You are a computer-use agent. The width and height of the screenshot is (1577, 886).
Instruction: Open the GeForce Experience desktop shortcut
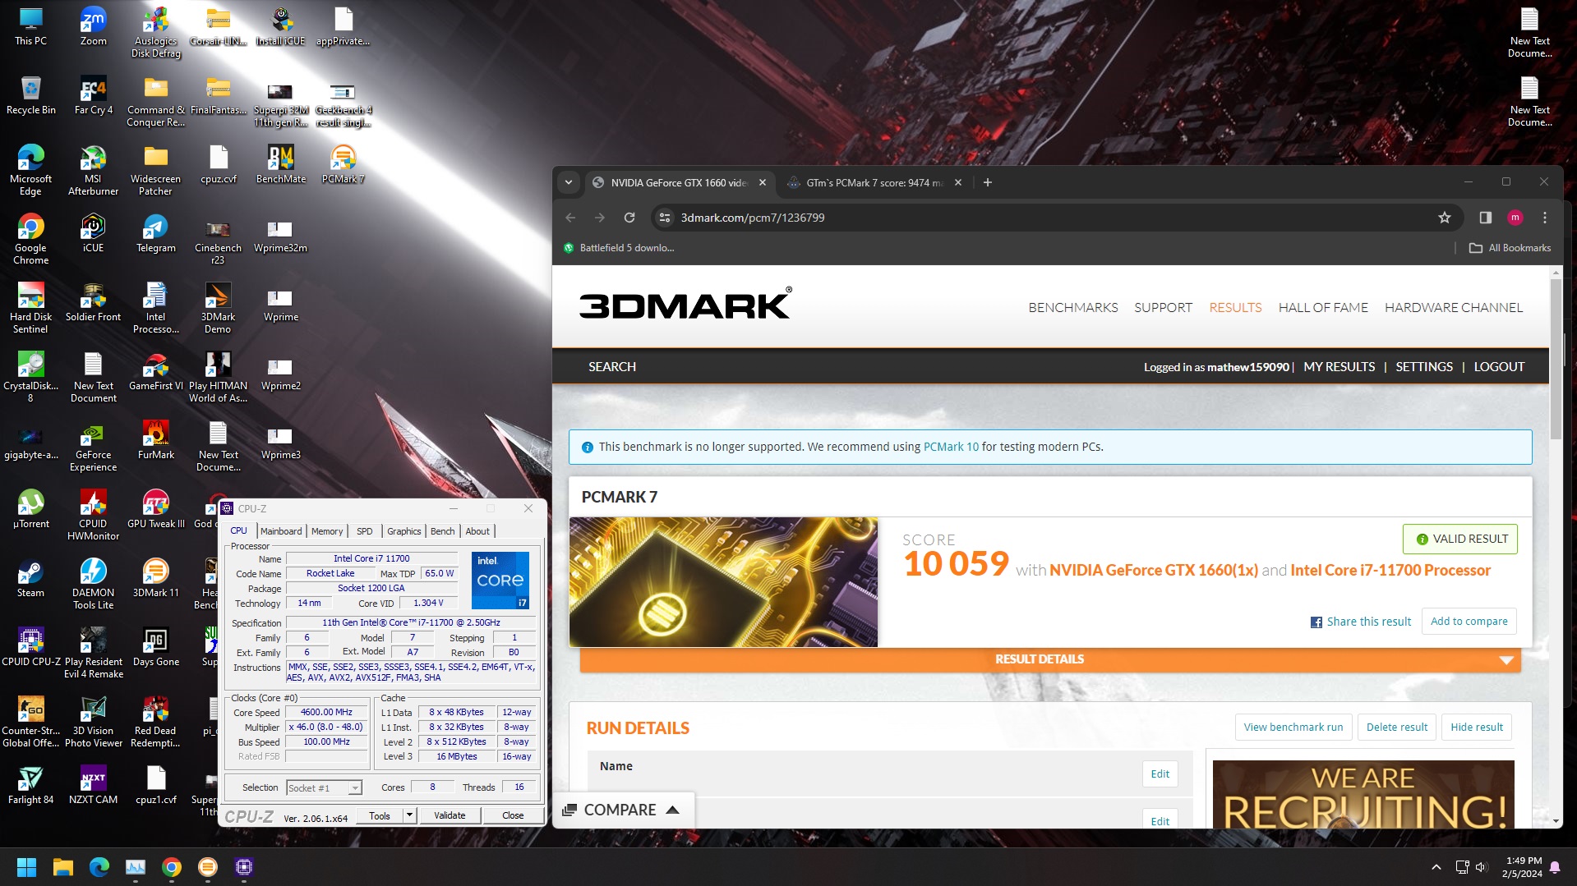click(x=93, y=447)
